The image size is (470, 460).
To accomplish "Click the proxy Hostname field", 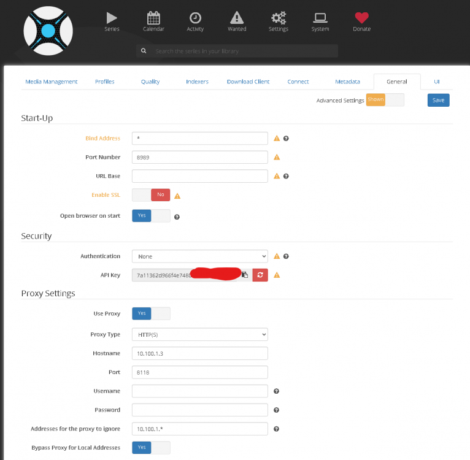I will [x=200, y=353].
